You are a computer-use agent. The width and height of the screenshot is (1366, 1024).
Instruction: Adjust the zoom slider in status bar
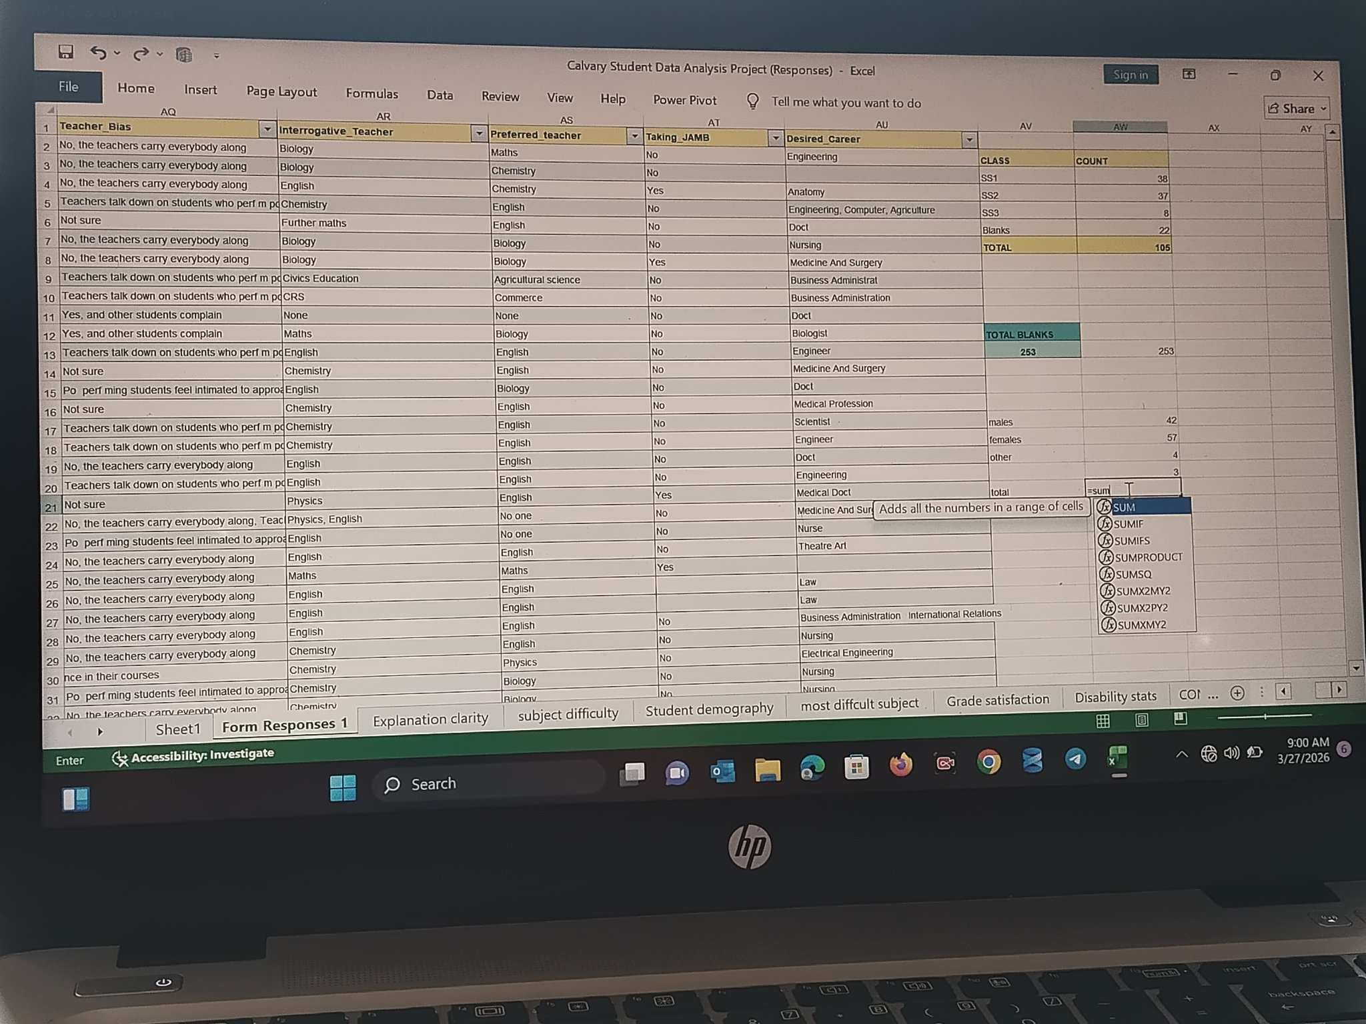coord(1265,717)
